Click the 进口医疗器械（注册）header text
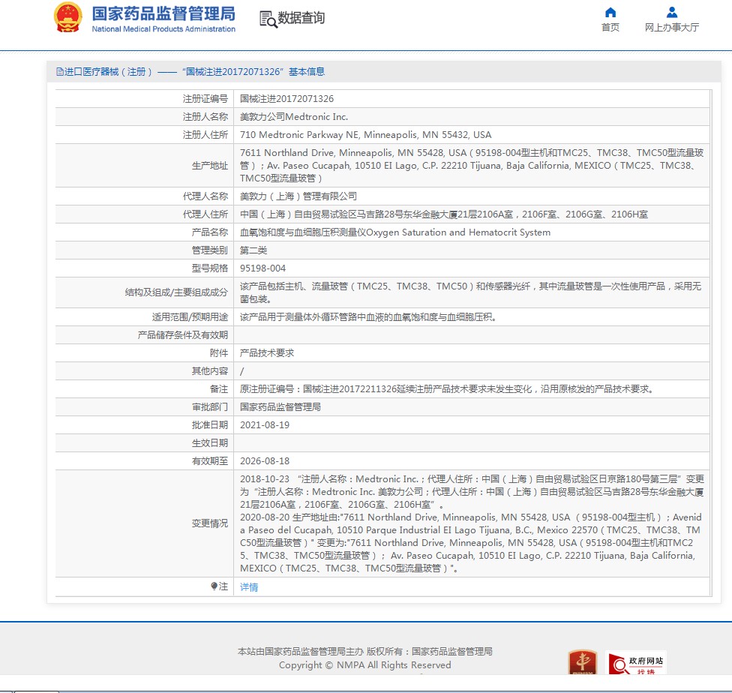Viewport: 732px width, 693px height. 107,71
